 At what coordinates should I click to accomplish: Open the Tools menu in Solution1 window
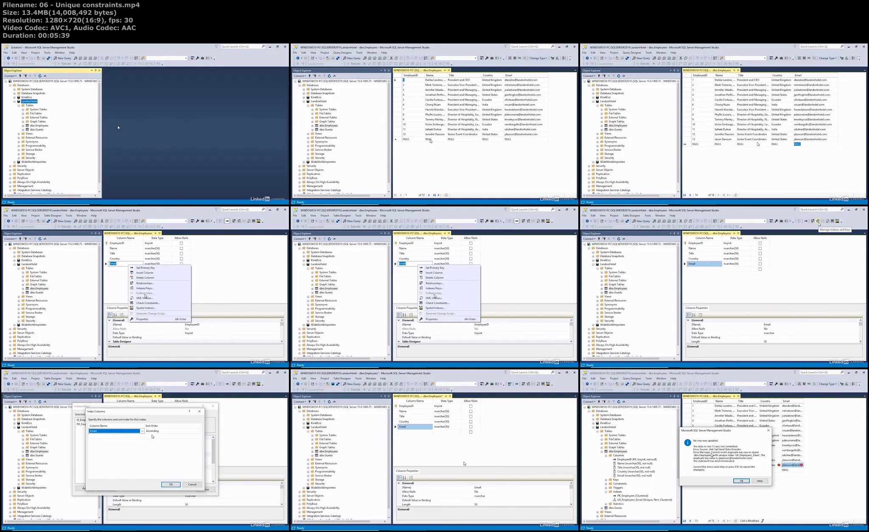pyautogui.click(x=47, y=53)
